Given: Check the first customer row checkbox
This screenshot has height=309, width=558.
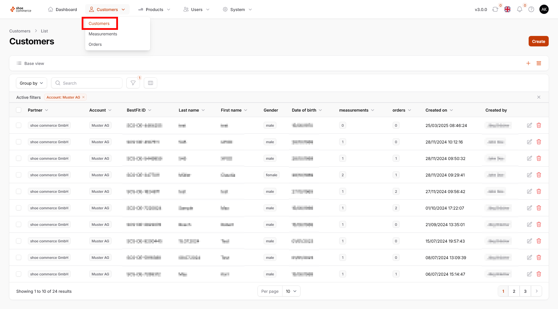Looking at the screenshot, I should click(19, 126).
